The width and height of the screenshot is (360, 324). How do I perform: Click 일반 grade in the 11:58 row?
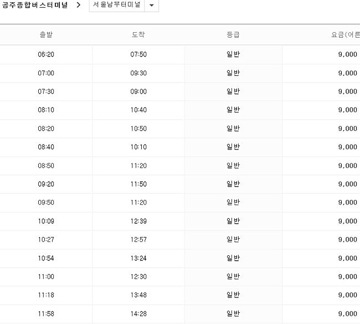233,313
